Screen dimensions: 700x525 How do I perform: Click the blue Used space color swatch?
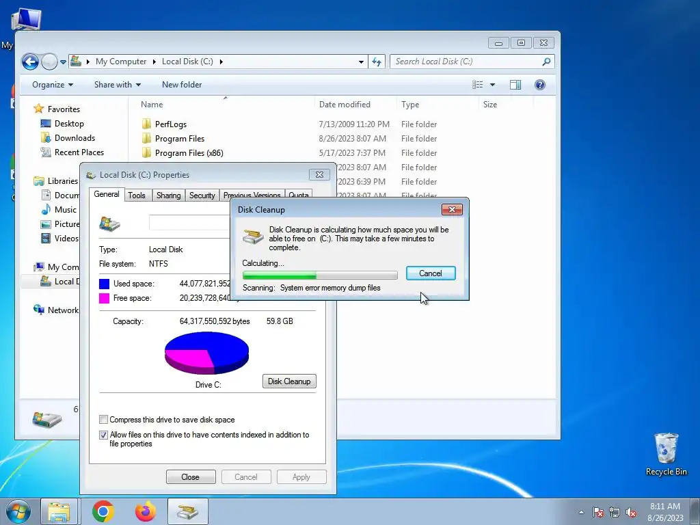(x=104, y=284)
